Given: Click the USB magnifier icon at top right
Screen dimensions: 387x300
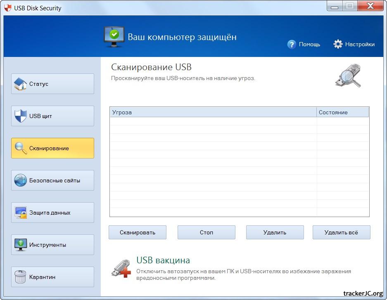Looking at the screenshot, I should coord(348,76).
